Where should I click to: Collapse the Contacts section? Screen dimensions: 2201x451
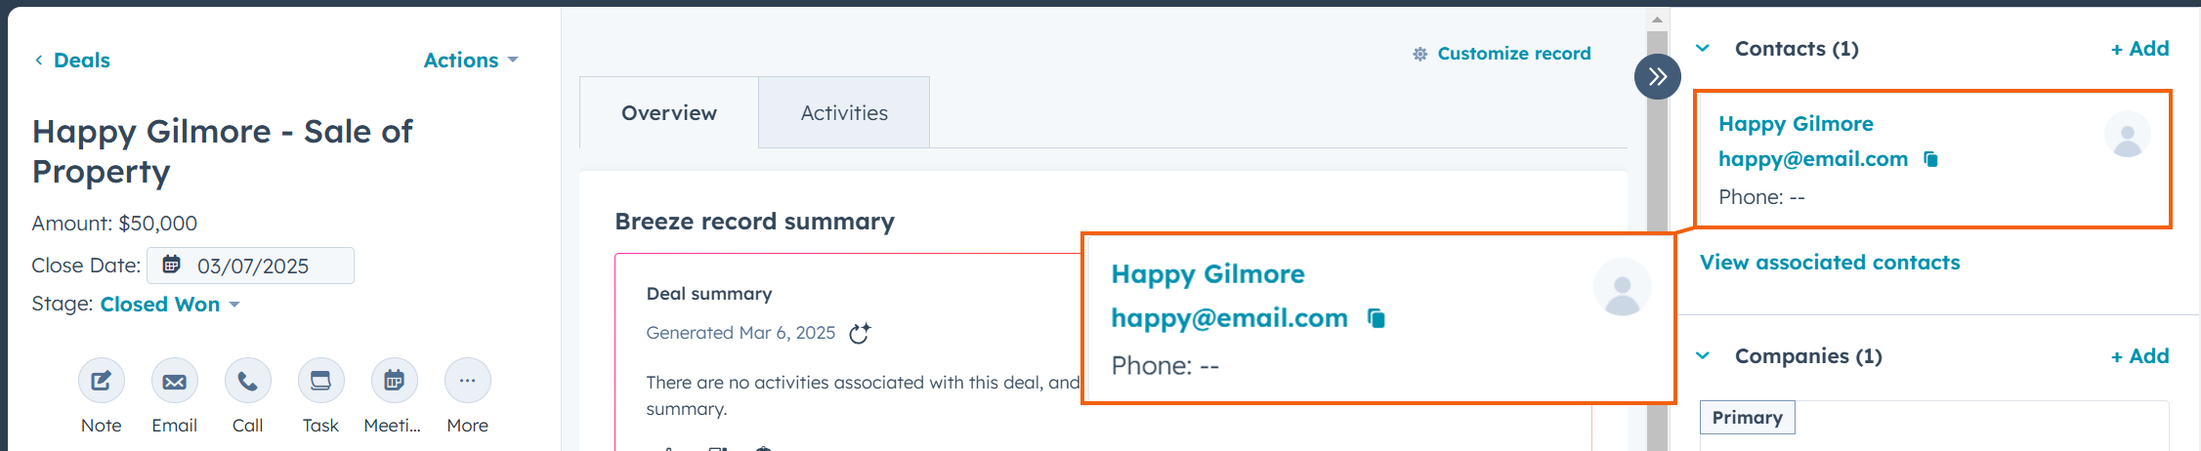point(1703,49)
